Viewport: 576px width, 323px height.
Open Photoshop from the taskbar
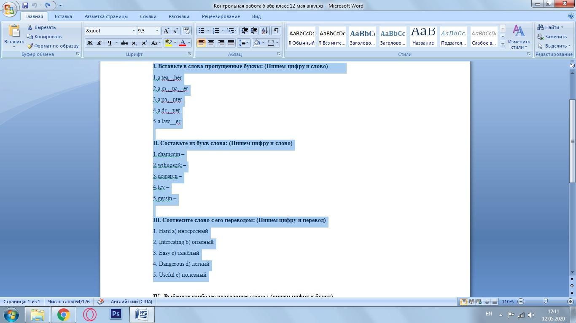click(116, 314)
